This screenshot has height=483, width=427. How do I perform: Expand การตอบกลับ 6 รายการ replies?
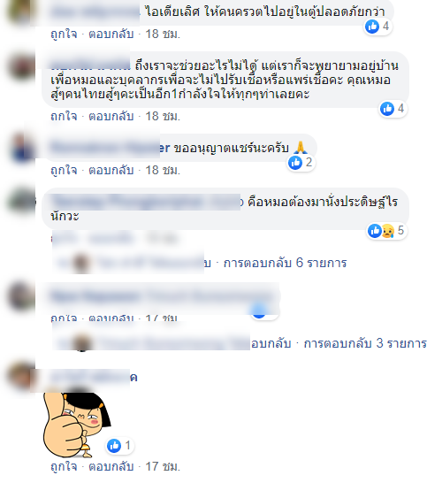pyautogui.click(x=285, y=263)
